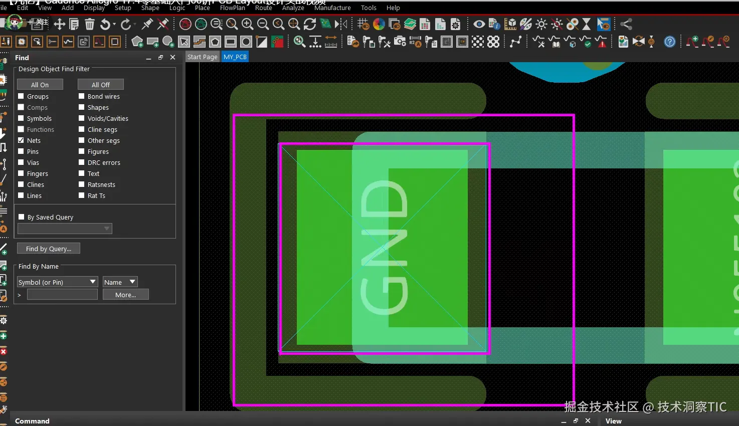Click the Undo arrow icon
The width and height of the screenshot is (739, 426).
[x=105, y=24]
